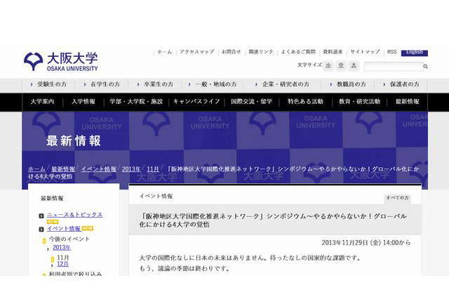This screenshot has height=299, width=449.
Task: Open the サイトマップ link
Action: [365, 52]
